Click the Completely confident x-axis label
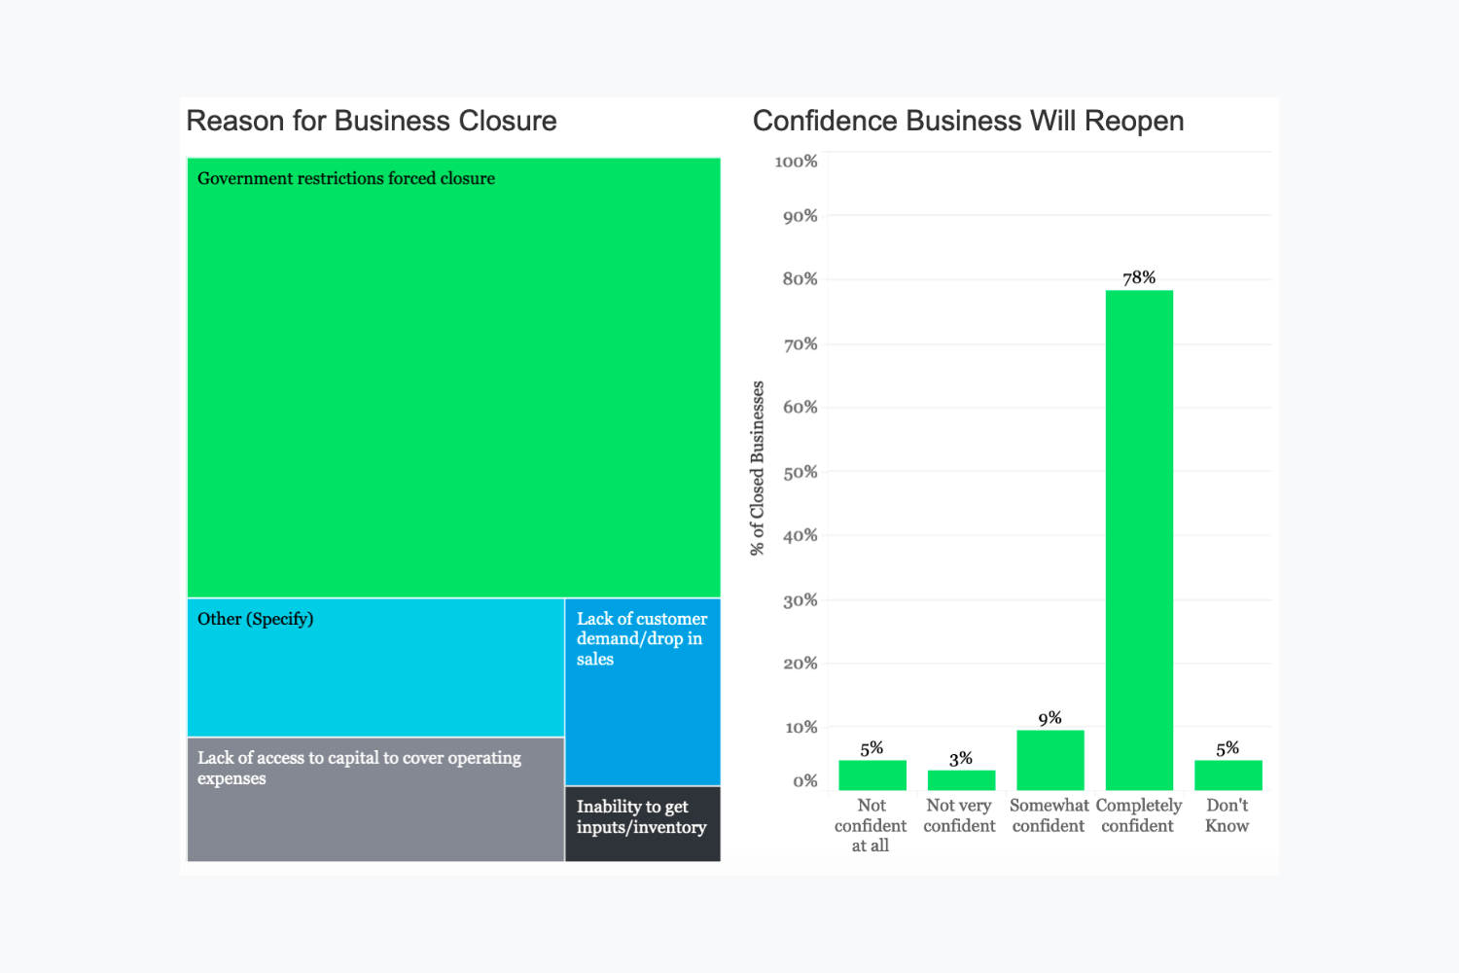The height and width of the screenshot is (973, 1459). 1138,815
